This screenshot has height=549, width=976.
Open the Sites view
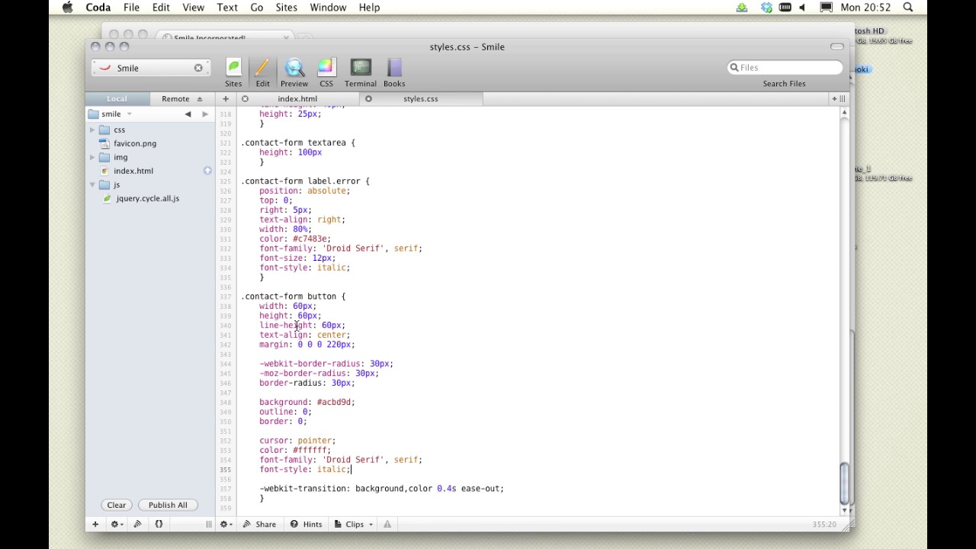[x=233, y=73]
